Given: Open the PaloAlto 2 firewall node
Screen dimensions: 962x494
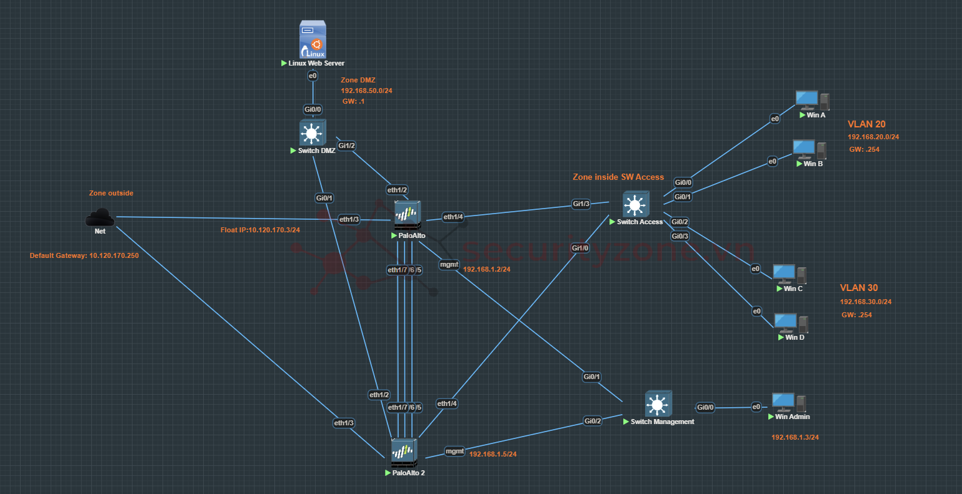Looking at the screenshot, I should (404, 453).
